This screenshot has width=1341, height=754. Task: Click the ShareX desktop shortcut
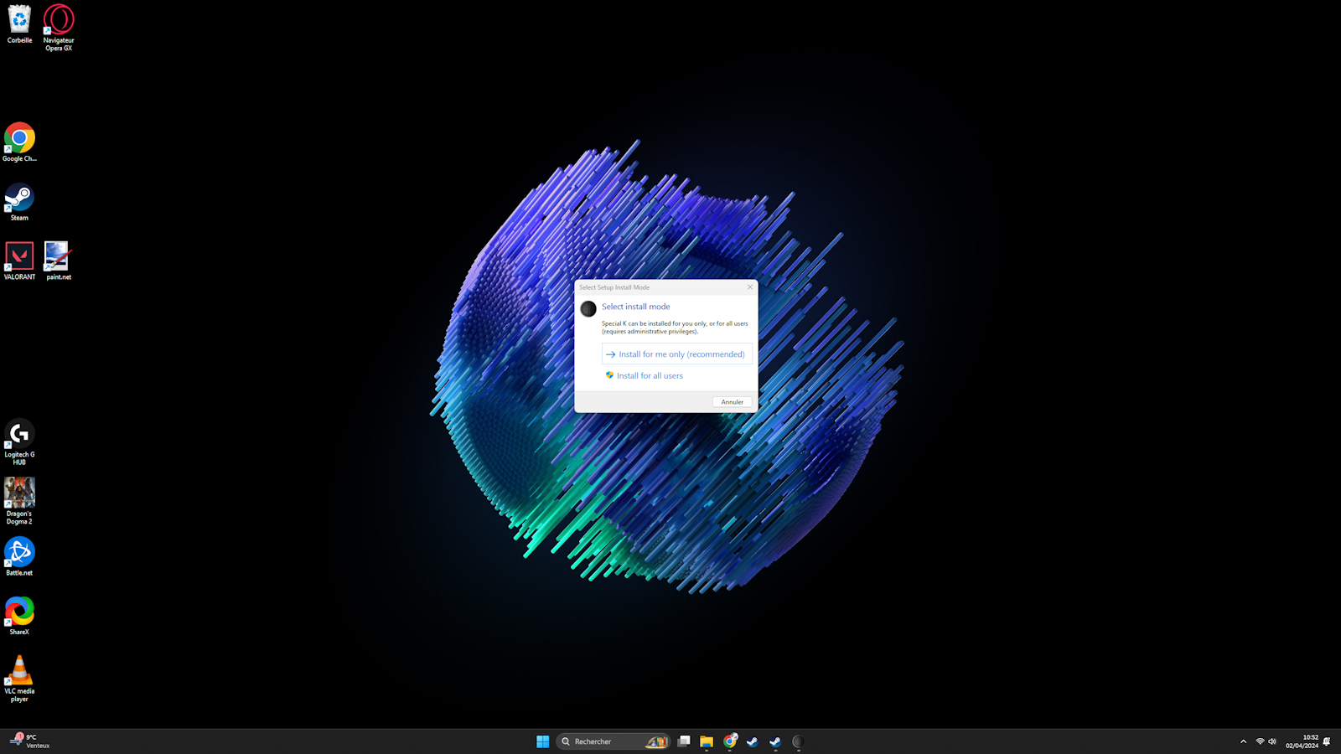tap(19, 615)
